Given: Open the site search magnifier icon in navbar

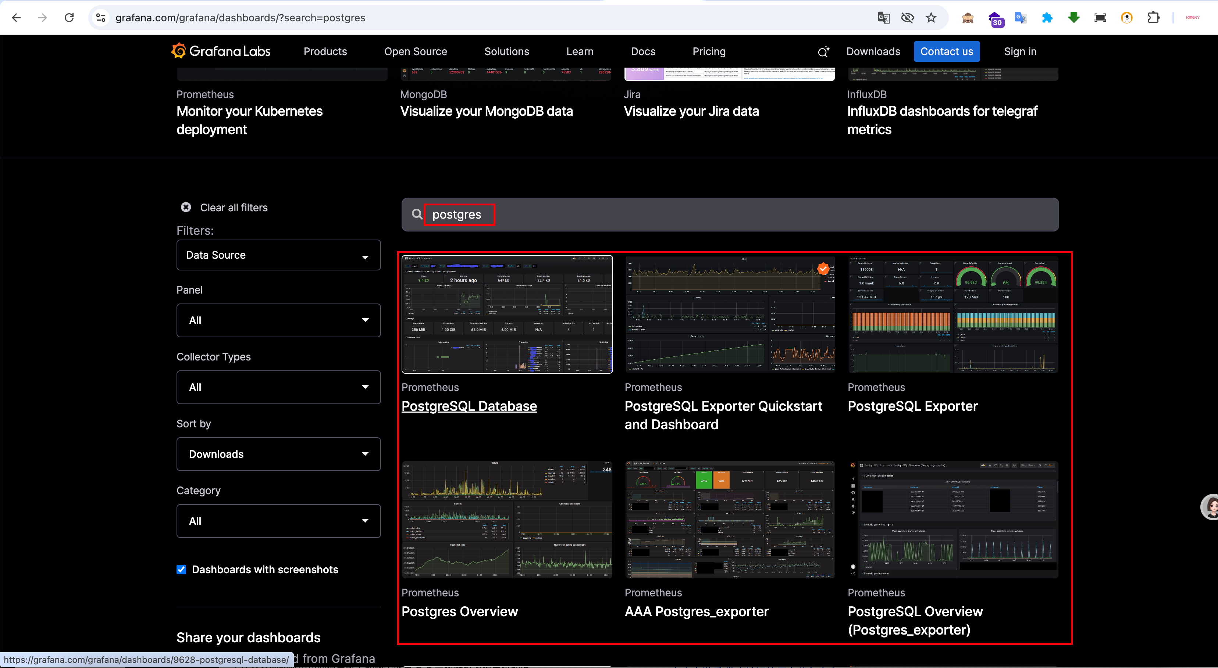Looking at the screenshot, I should 823,51.
